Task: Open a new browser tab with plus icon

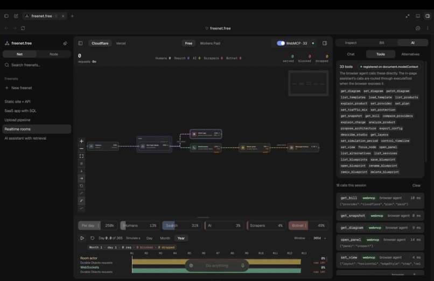Action: coord(72,16)
